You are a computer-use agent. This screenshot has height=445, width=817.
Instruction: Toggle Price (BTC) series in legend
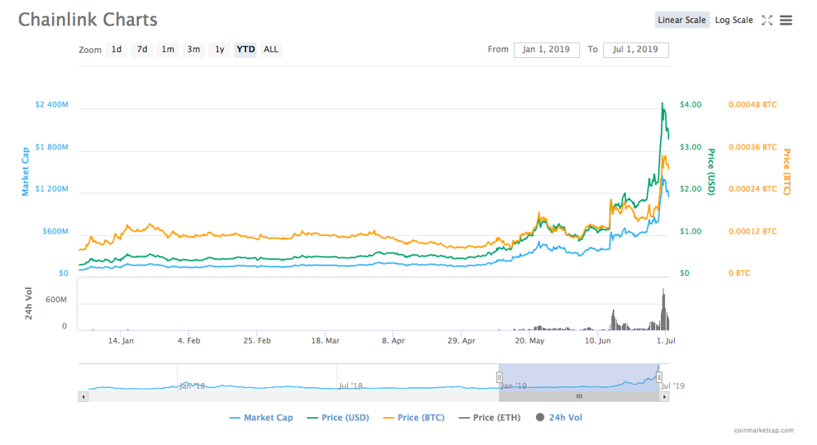tap(413, 417)
